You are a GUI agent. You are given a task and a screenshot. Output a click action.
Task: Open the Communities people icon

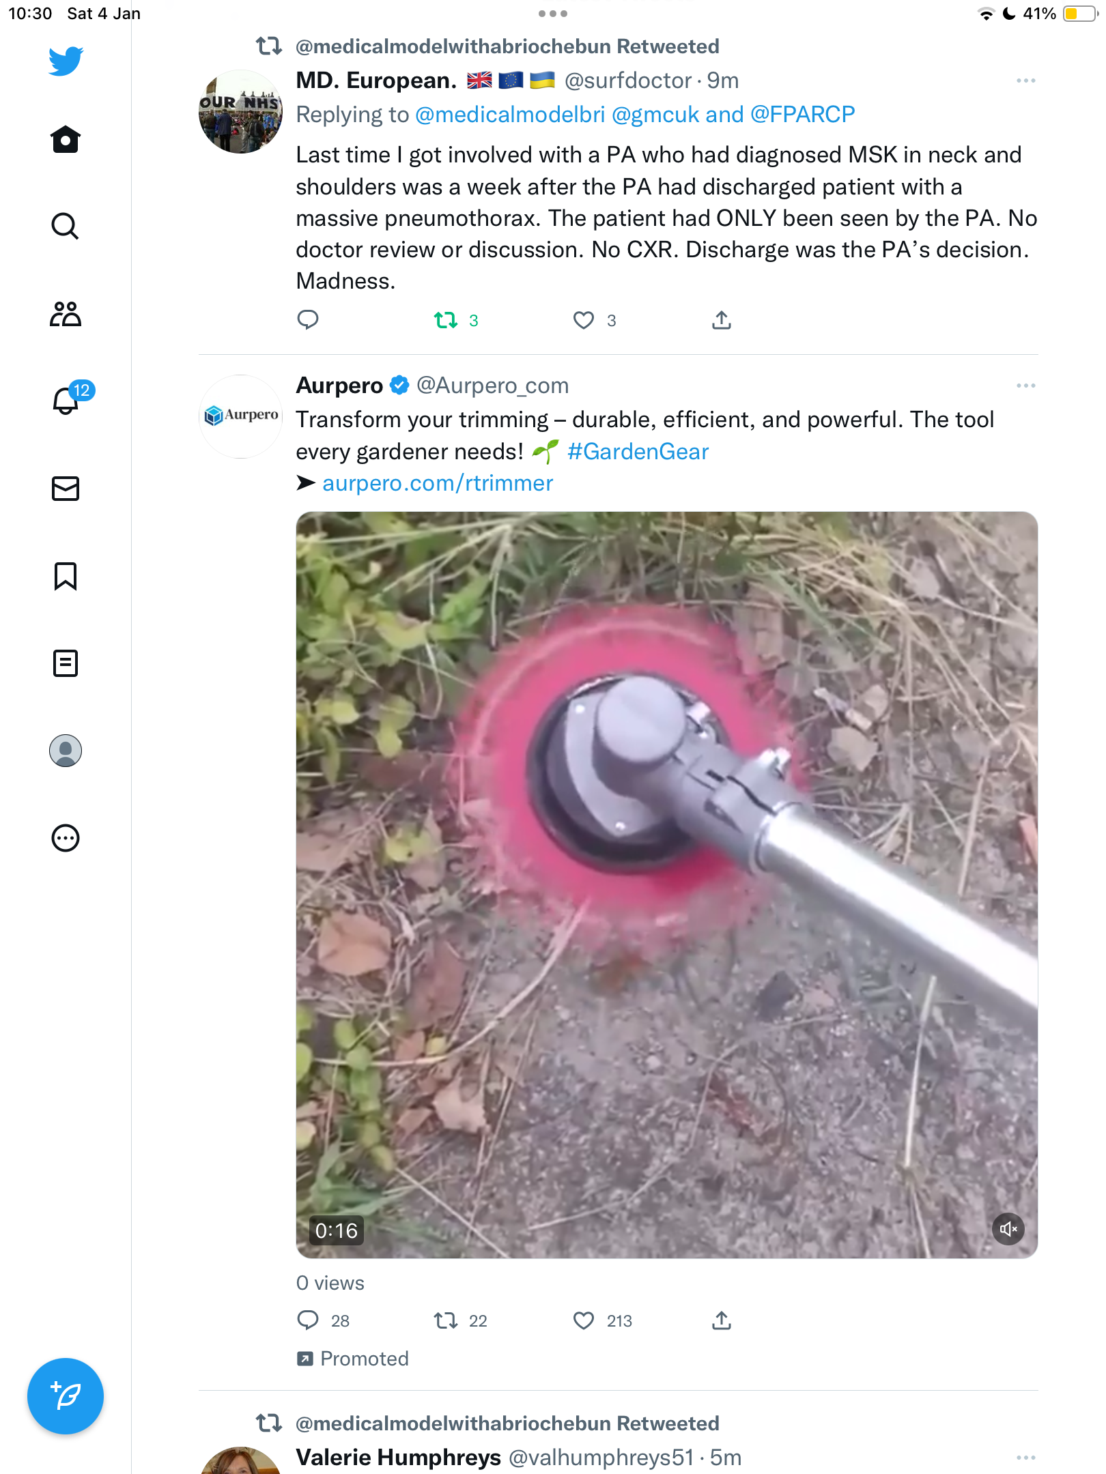click(66, 314)
